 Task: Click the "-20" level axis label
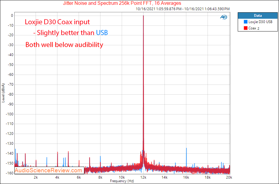(x=10, y=35)
